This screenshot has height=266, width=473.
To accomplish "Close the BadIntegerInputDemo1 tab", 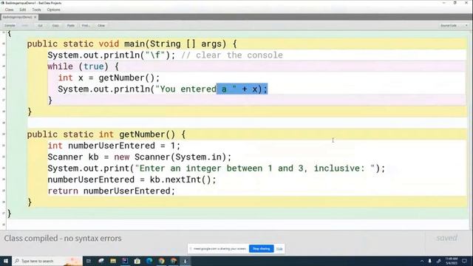I will pyautogui.click(x=35, y=17).
